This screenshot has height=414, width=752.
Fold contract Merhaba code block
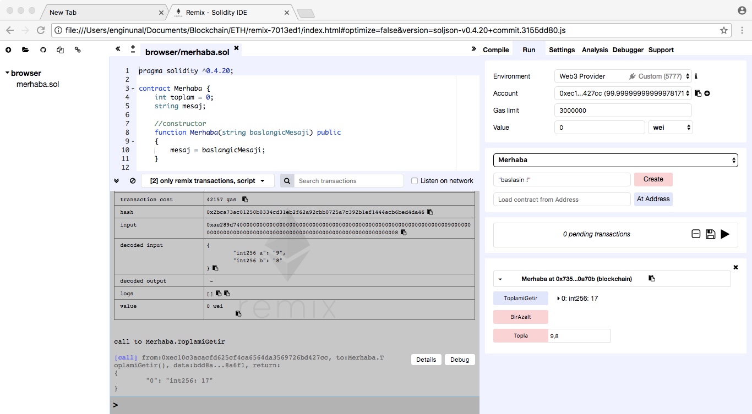(133, 89)
